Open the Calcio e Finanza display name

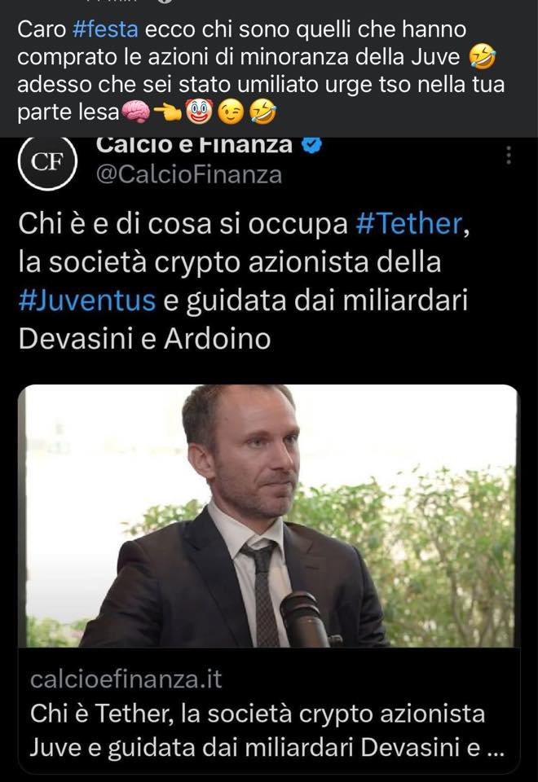(194, 146)
